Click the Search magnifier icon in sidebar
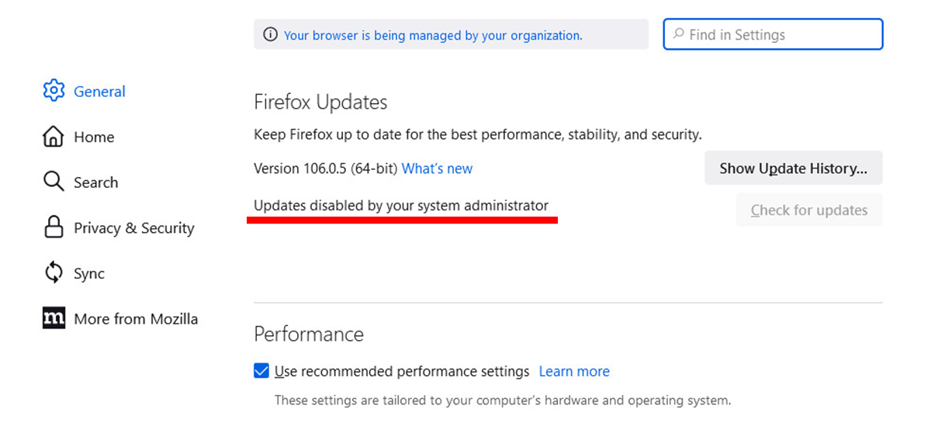 (54, 182)
